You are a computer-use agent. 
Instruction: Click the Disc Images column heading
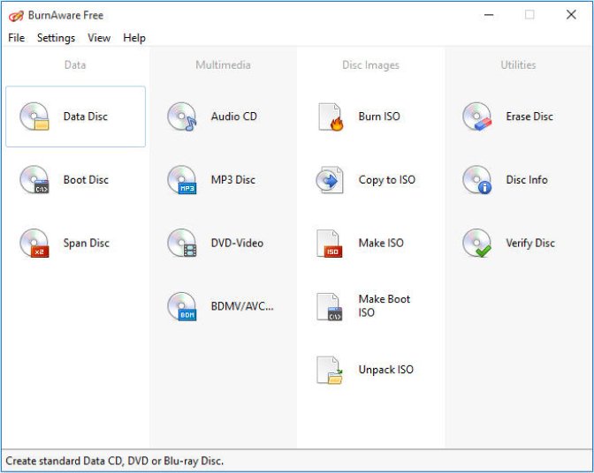[371, 65]
